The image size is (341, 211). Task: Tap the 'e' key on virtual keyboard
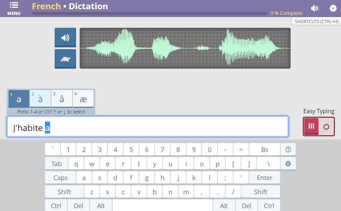[x=107, y=164]
